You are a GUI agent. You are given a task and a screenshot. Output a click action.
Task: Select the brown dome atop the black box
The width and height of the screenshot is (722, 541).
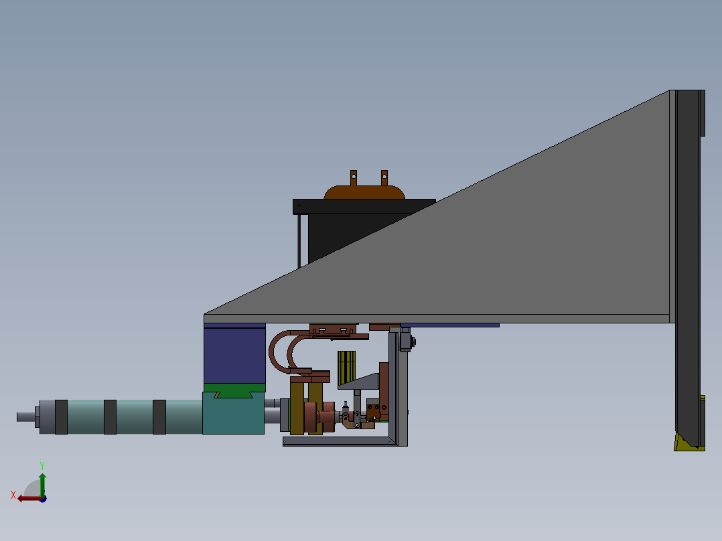tap(364, 192)
